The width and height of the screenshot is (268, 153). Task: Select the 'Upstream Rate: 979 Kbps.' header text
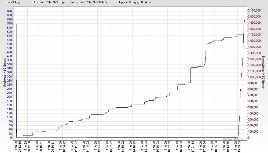coord(49,2)
